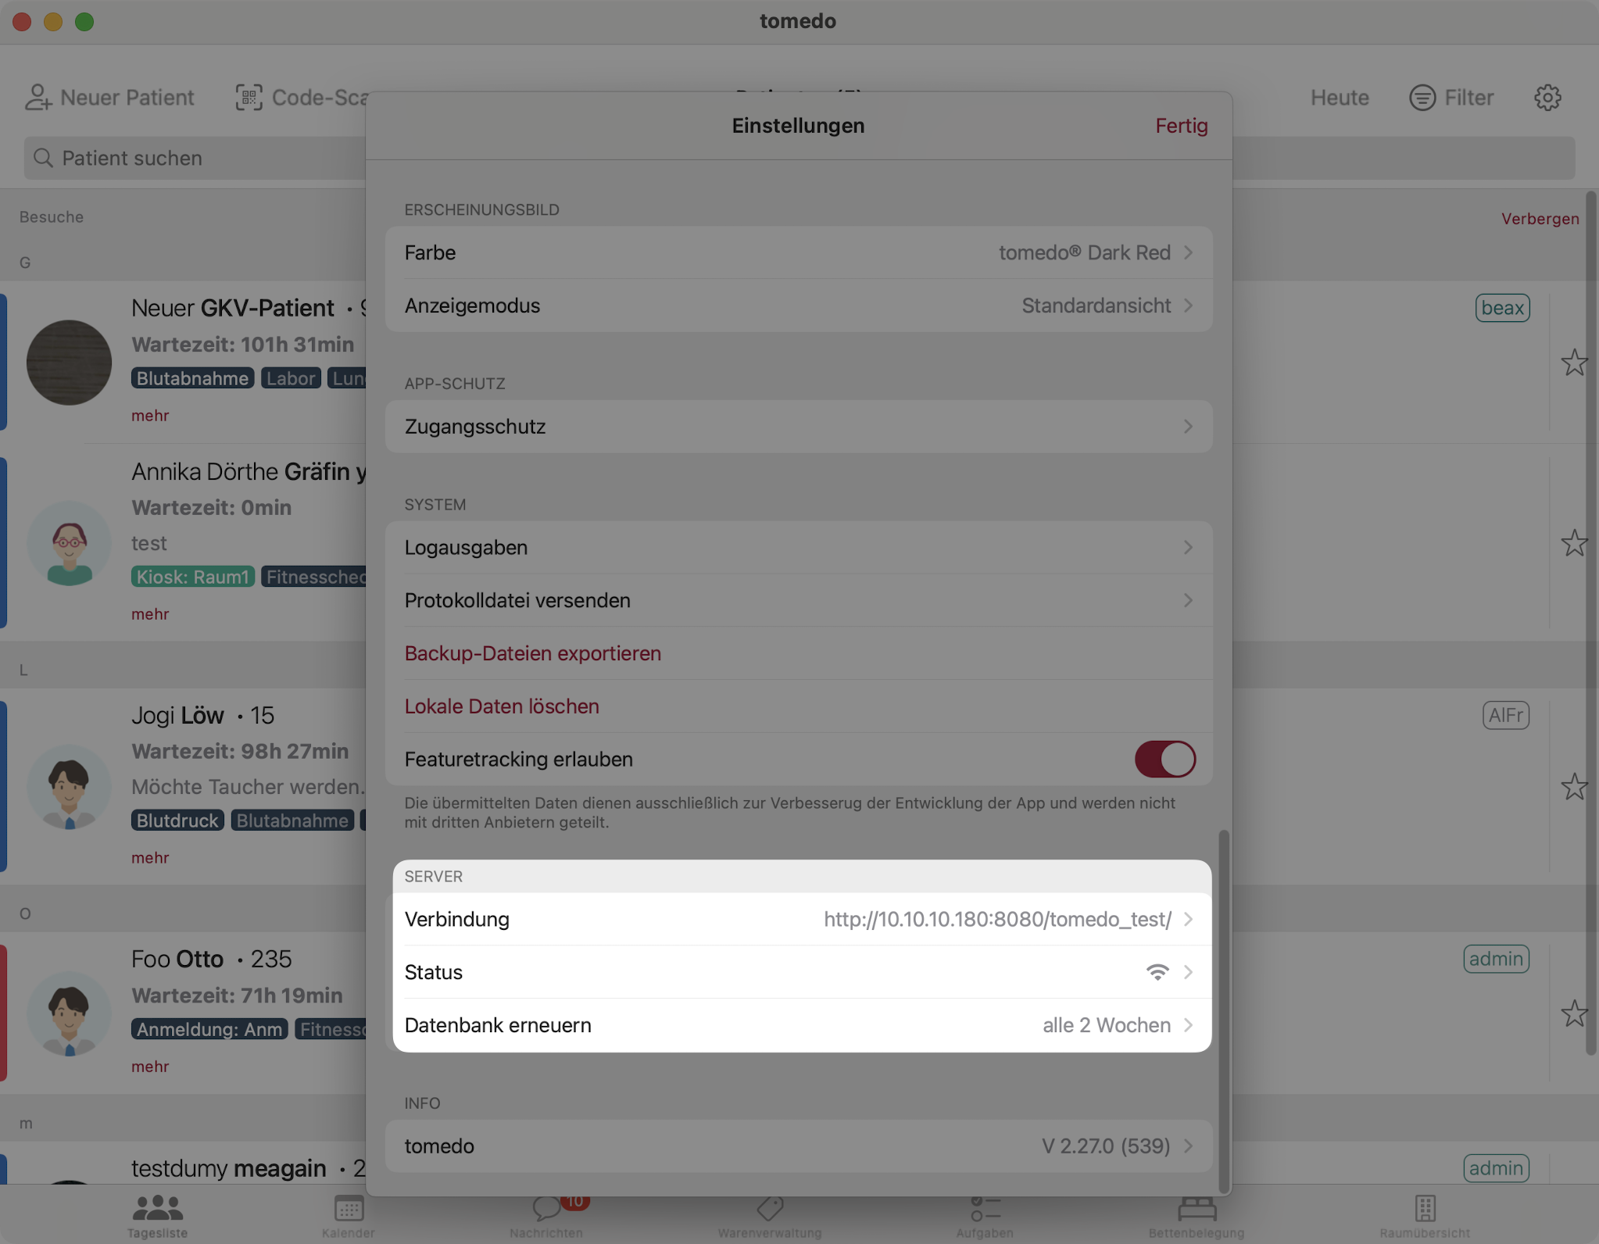1599x1244 pixels.
Task: Click Backup-Dateien exportieren
Action: [x=533, y=653]
